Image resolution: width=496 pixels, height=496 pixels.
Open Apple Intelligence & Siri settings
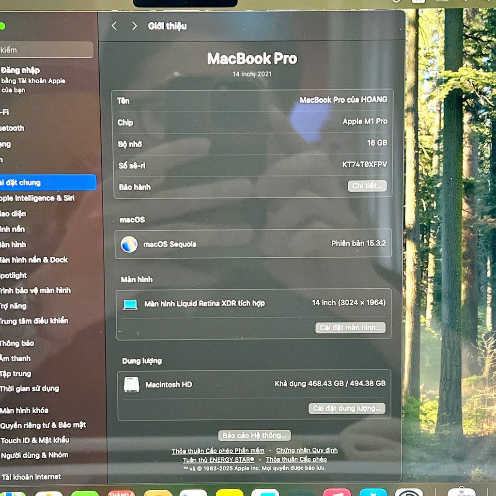coord(37,198)
